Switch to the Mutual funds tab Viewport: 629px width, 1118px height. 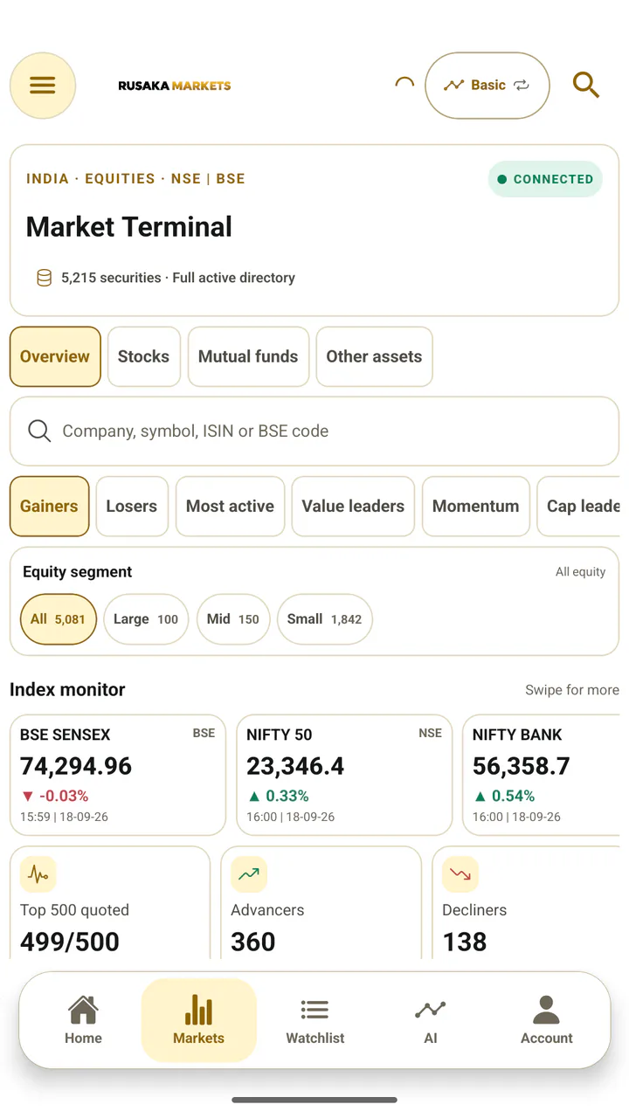tap(248, 356)
